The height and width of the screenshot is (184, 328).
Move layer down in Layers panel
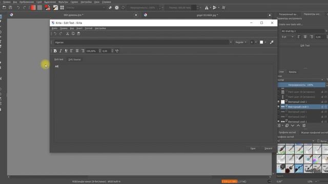tap(293, 125)
